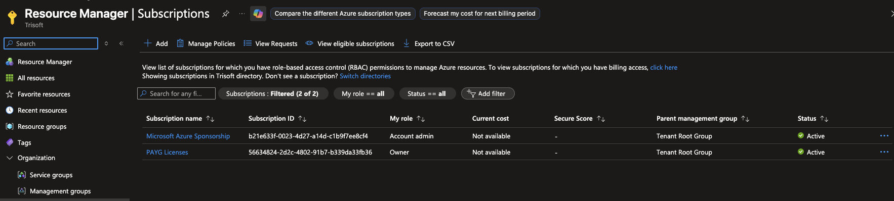The width and height of the screenshot is (894, 201).
Task: Open Manage Policies from the toolbar
Action: pyautogui.click(x=206, y=43)
